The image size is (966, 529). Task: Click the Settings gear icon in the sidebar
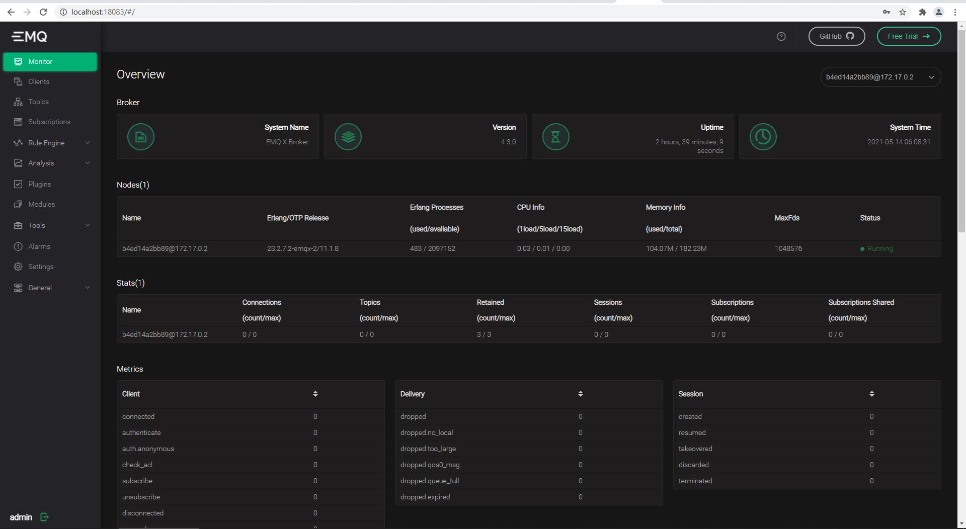[x=18, y=267]
